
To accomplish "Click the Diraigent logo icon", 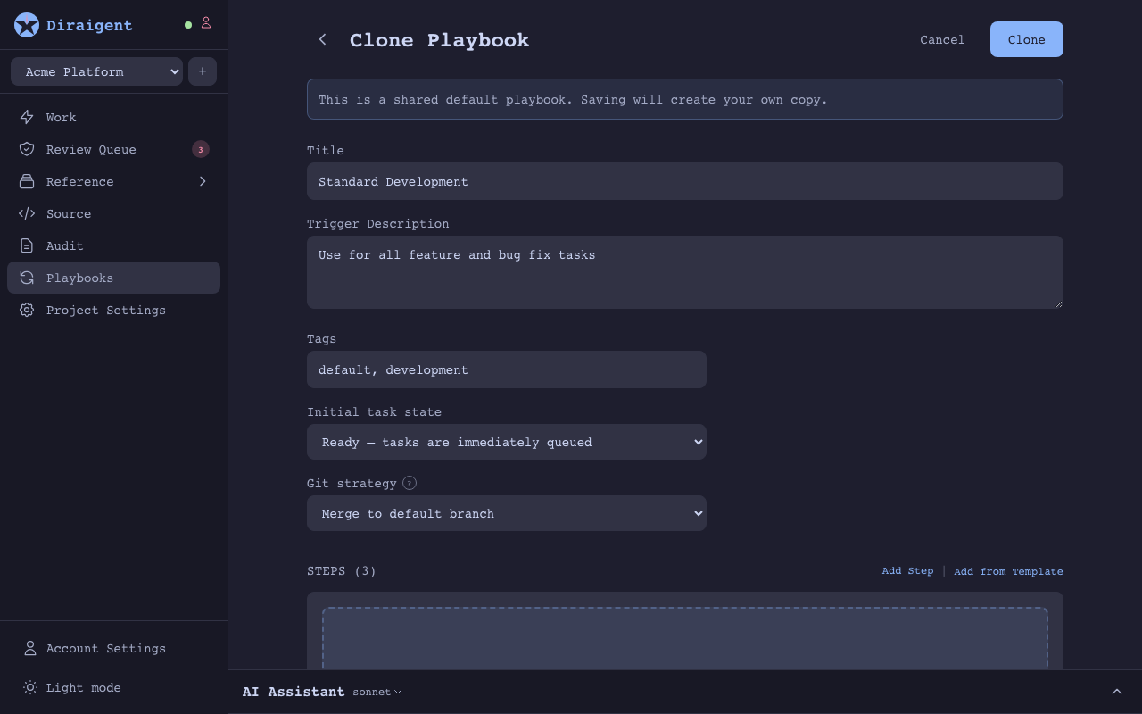I will click(x=27, y=25).
